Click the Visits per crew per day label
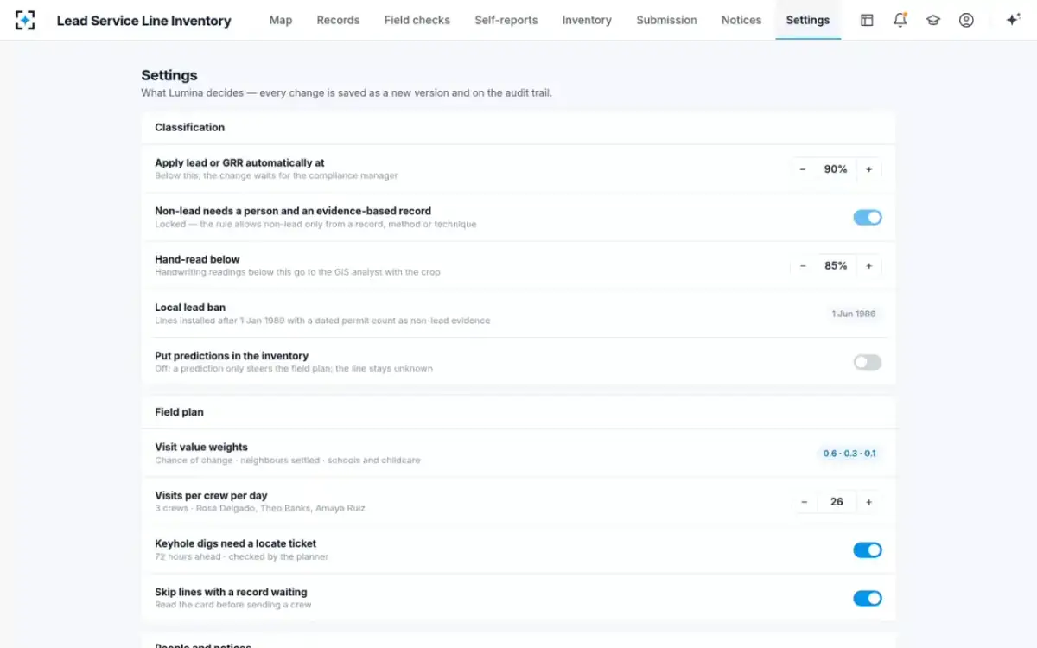 point(211,496)
